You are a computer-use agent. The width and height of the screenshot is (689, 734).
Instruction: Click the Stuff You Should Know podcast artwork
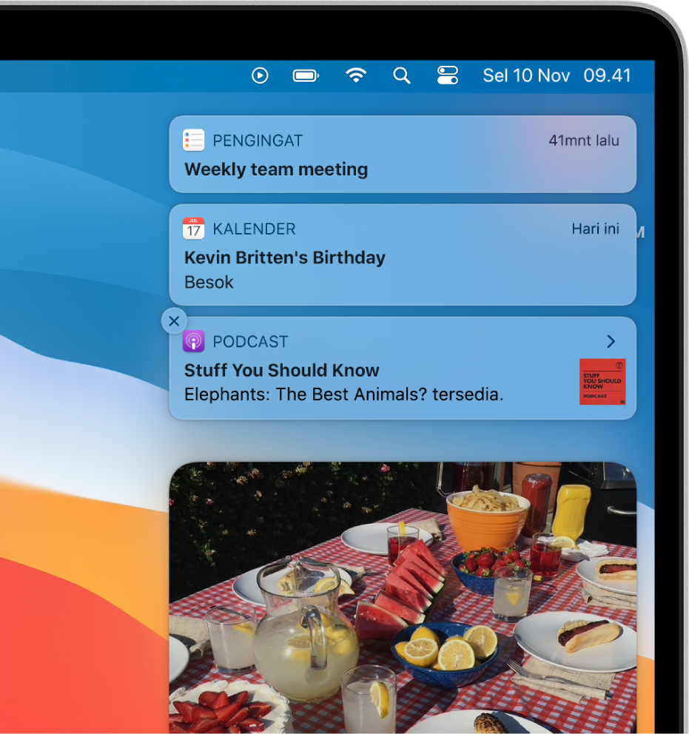(602, 382)
